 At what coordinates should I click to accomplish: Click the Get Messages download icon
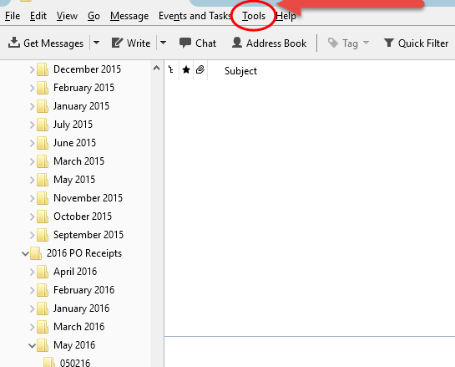[x=14, y=43]
